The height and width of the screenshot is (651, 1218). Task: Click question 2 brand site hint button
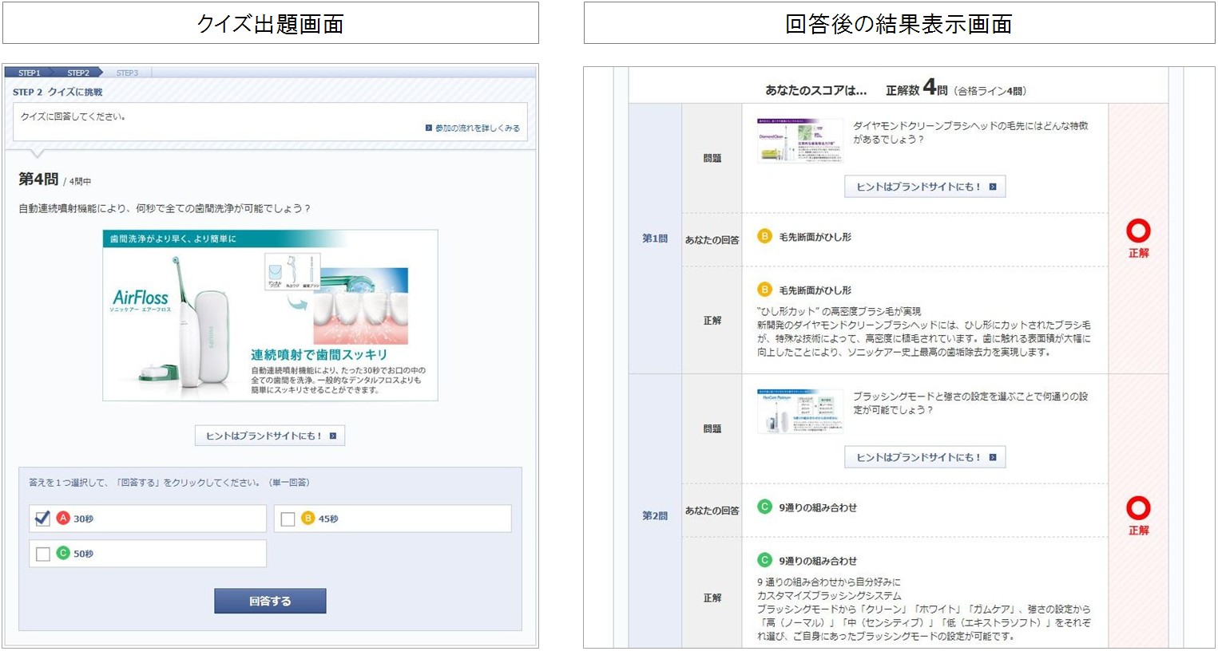click(x=925, y=457)
